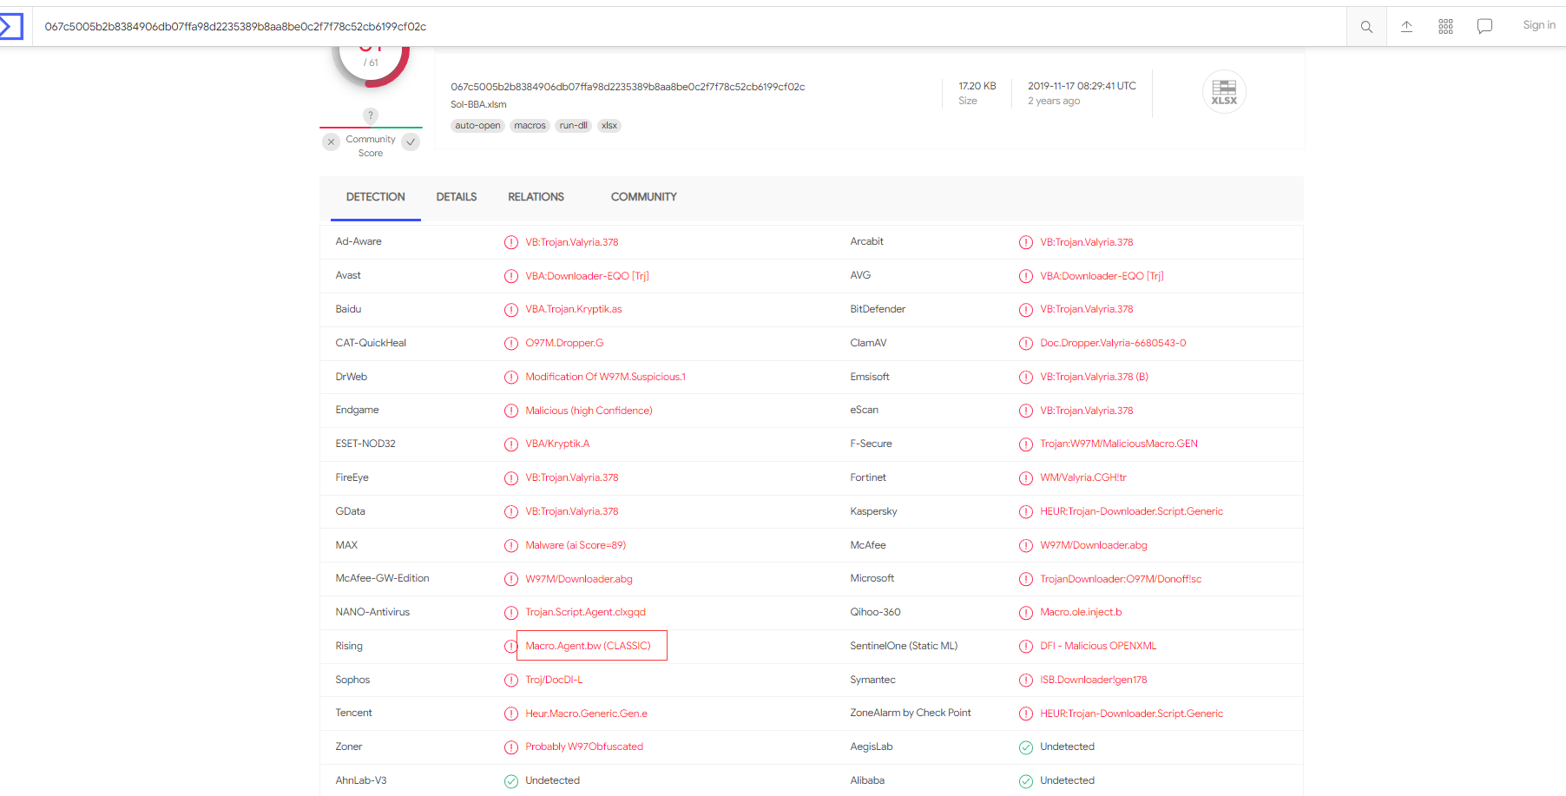The height and width of the screenshot is (796, 1566).
Task: Click the alert icon in the Sophos row
Action: 511,680
